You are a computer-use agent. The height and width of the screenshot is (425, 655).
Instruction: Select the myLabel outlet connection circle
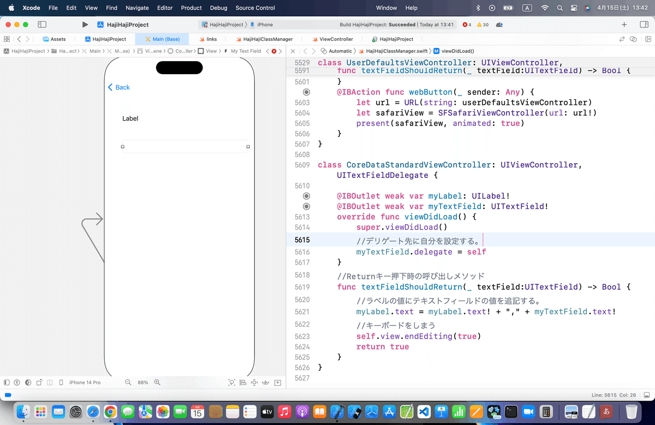coord(306,196)
